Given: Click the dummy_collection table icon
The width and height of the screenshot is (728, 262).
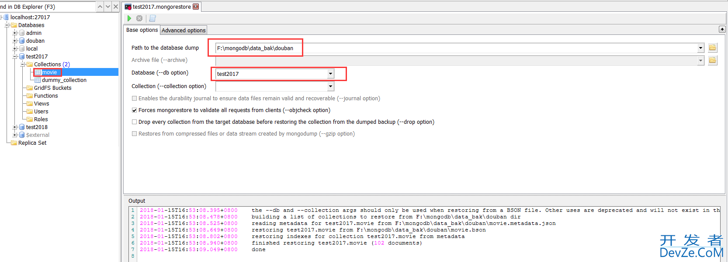Looking at the screenshot, I should click(38, 80).
